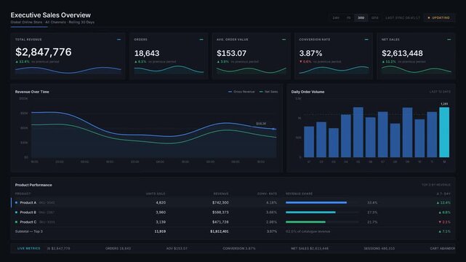Click the $153.07 average order value

pyautogui.click(x=231, y=53)
